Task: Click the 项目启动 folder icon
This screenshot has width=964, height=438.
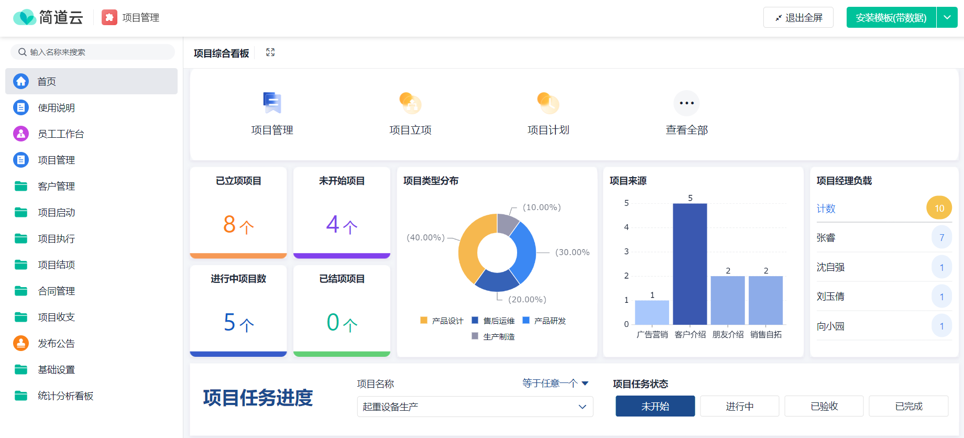Action: click(x=21, y=212)
